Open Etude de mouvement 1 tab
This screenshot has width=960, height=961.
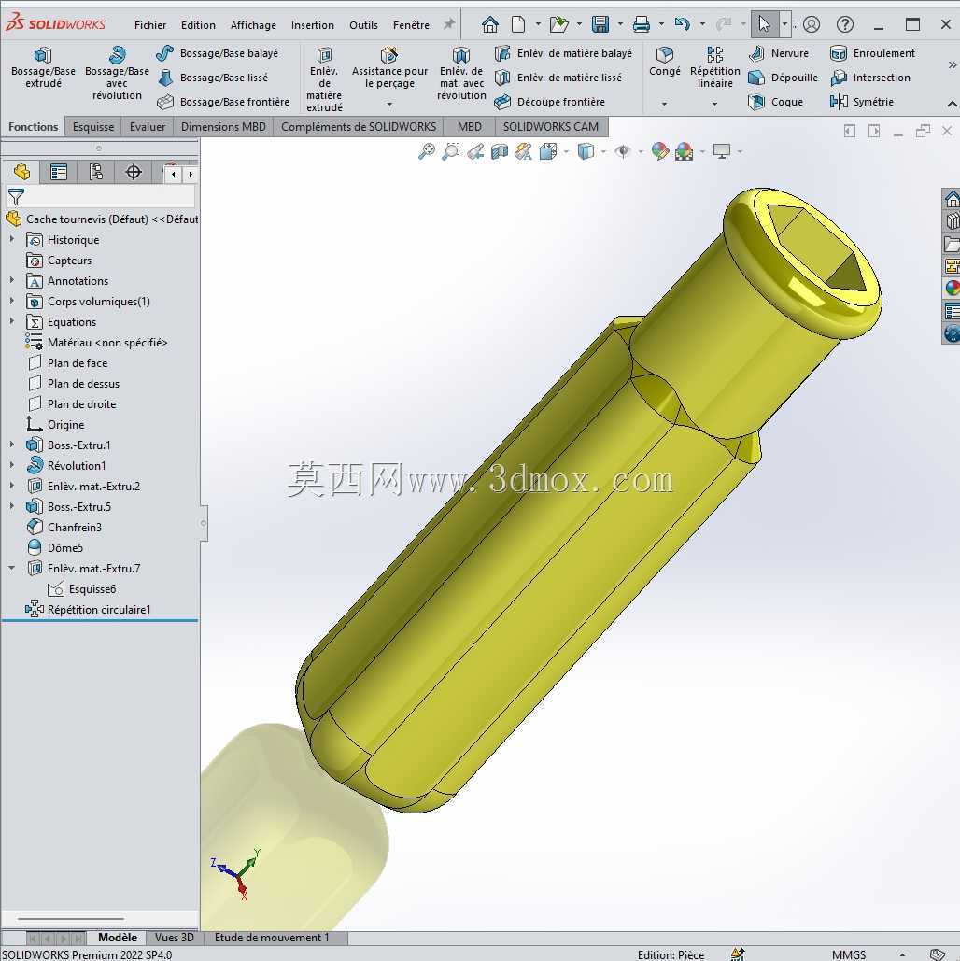[x=272, y=938]
